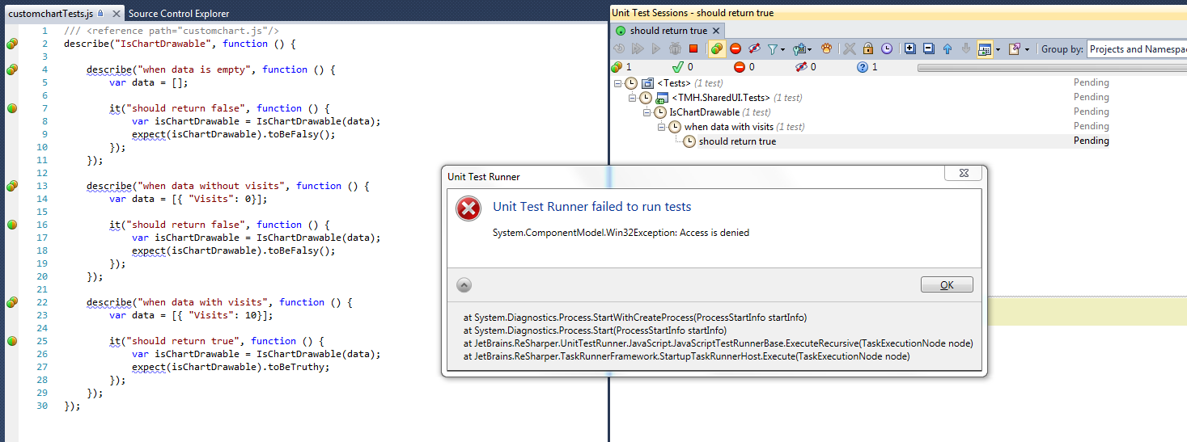Click the run all tests double-arrow icon
Screen dimensions: 1187x442
click(x=638, y=48)
